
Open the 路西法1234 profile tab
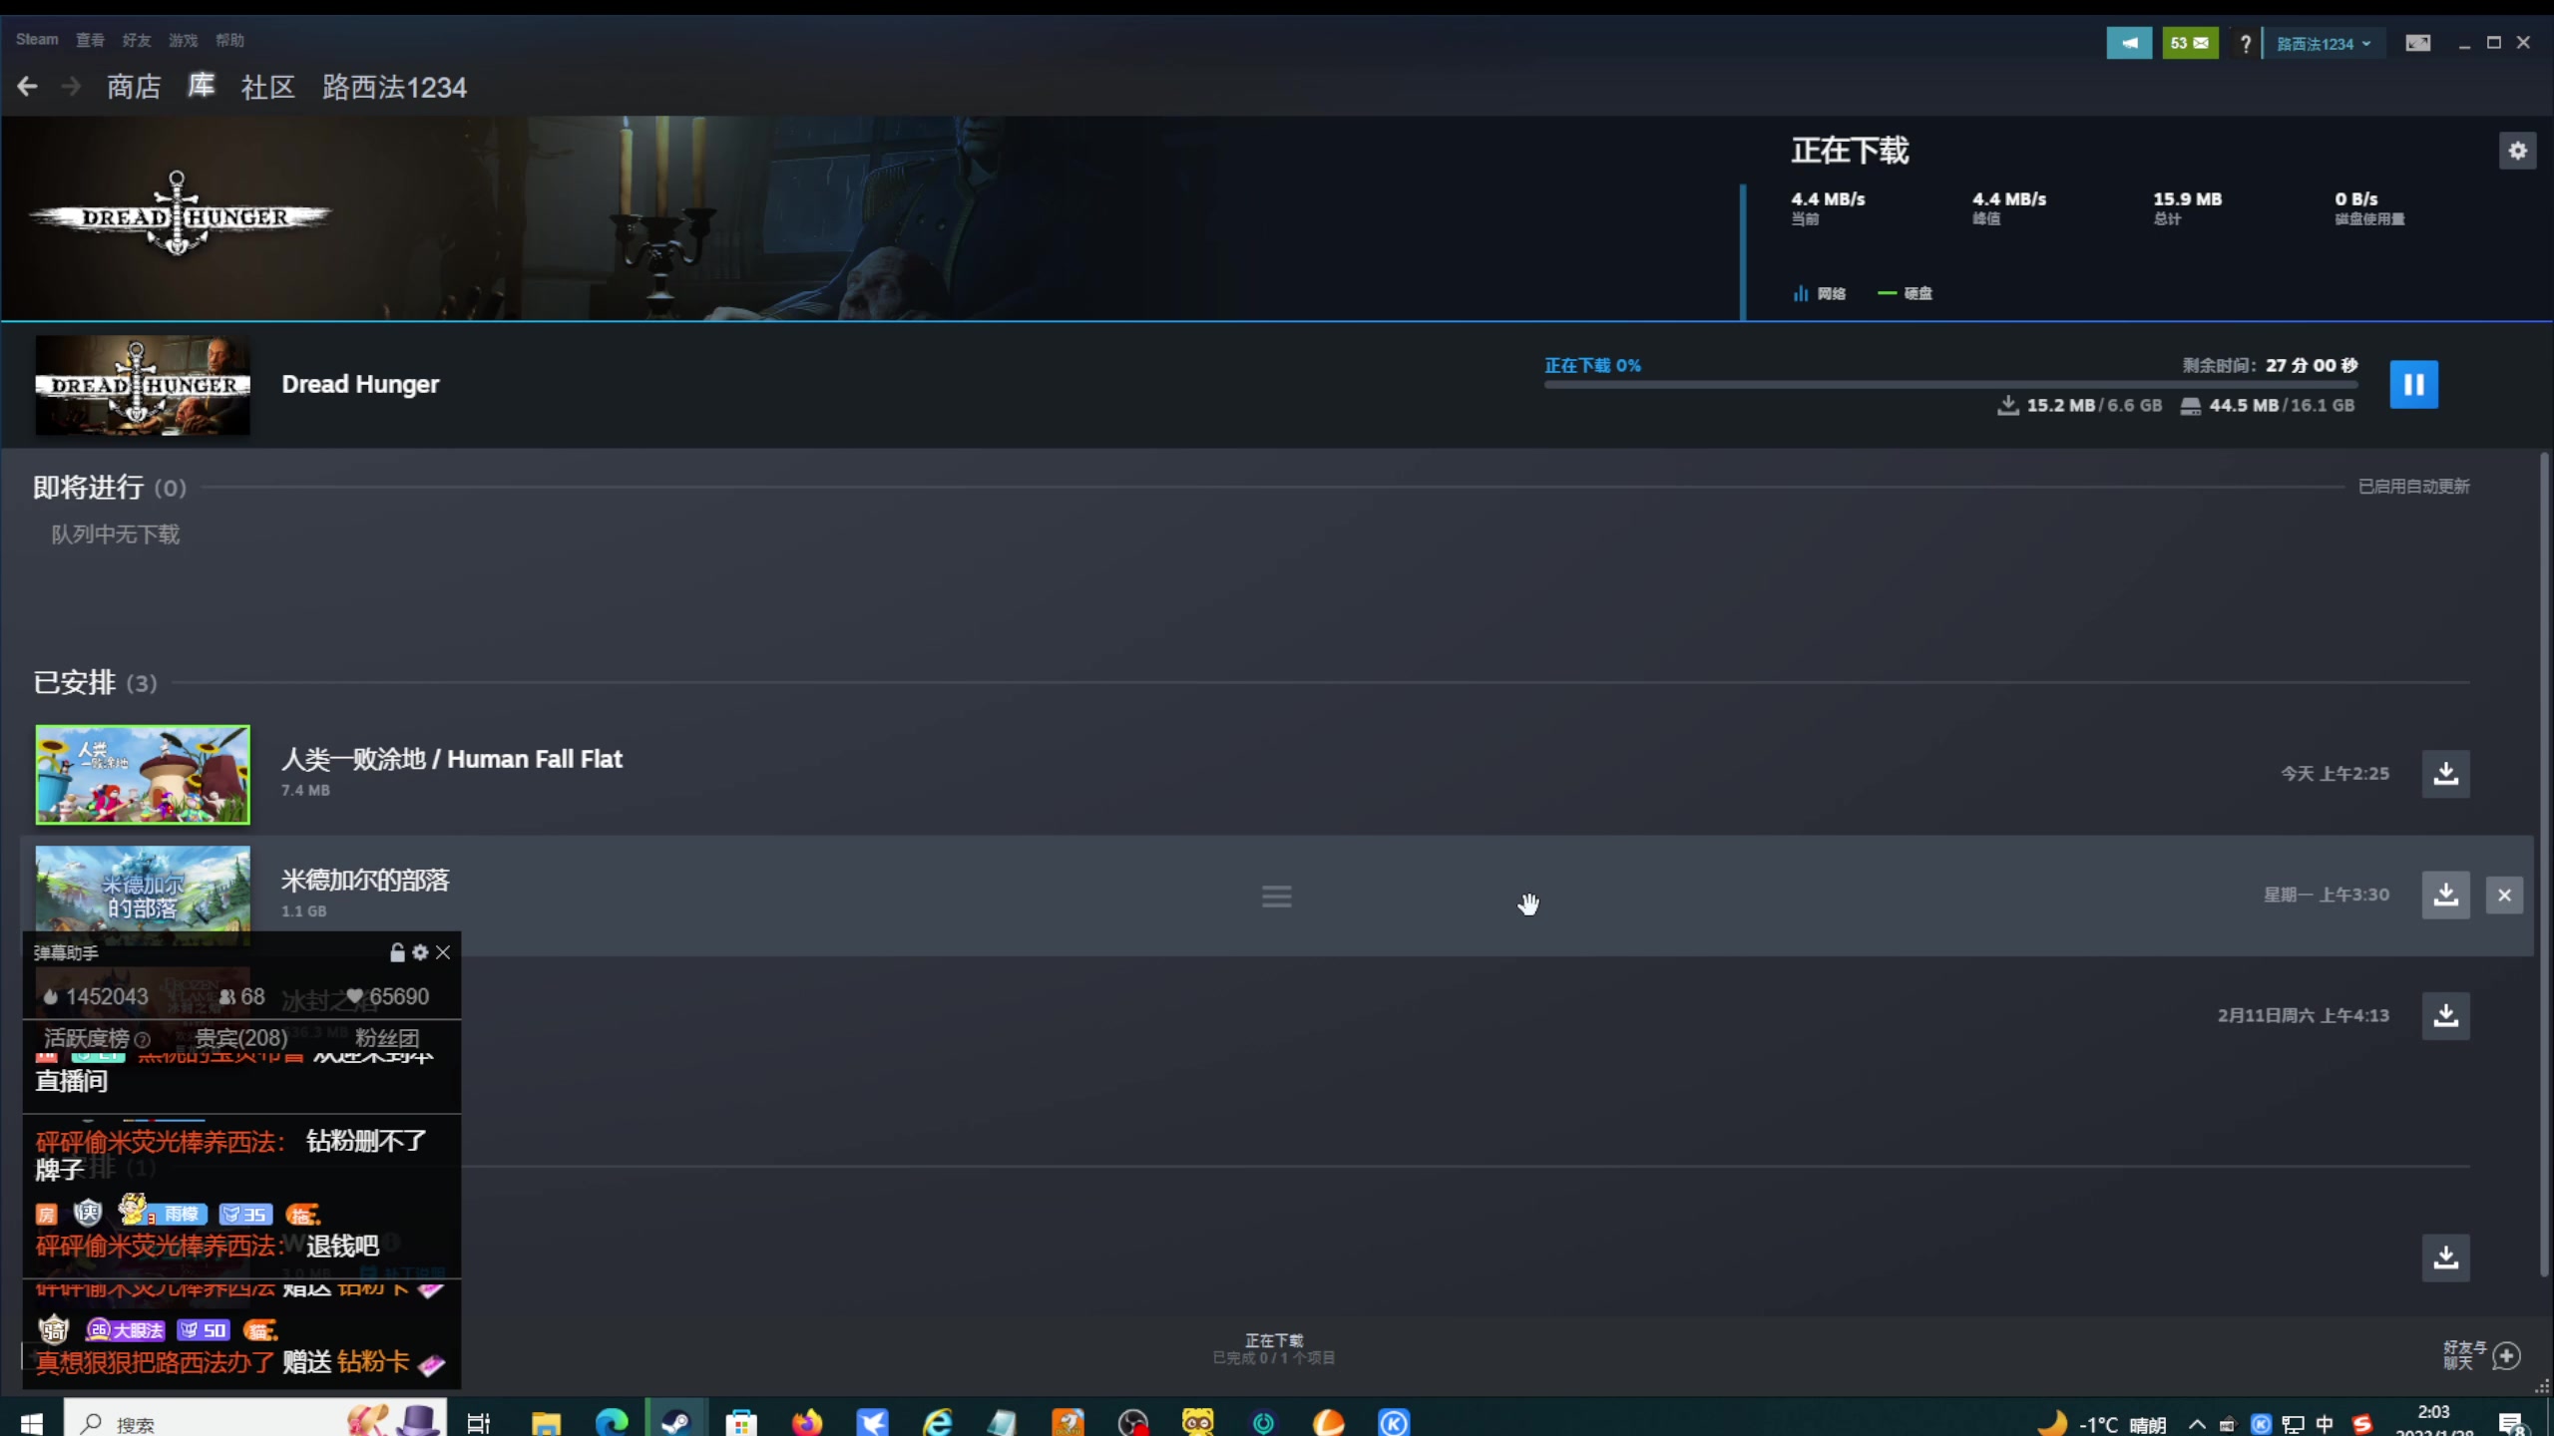pos(394,88)
